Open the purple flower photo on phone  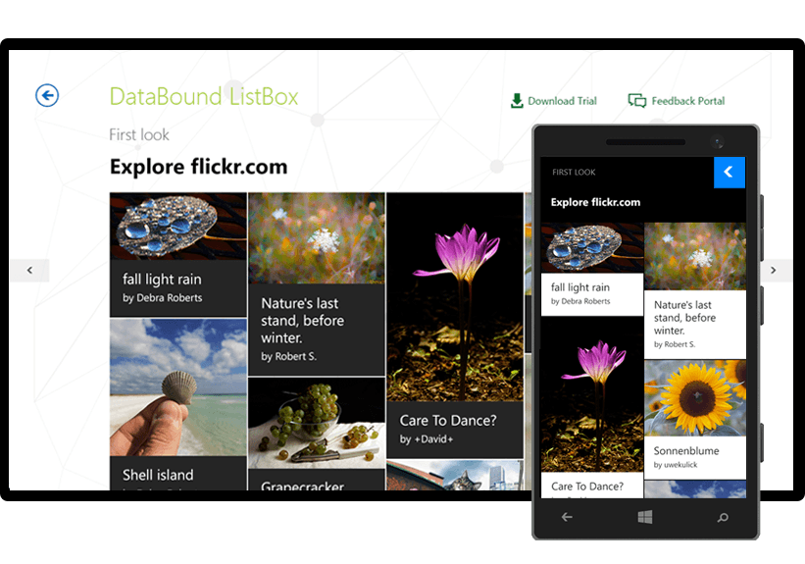coord(592,394)
